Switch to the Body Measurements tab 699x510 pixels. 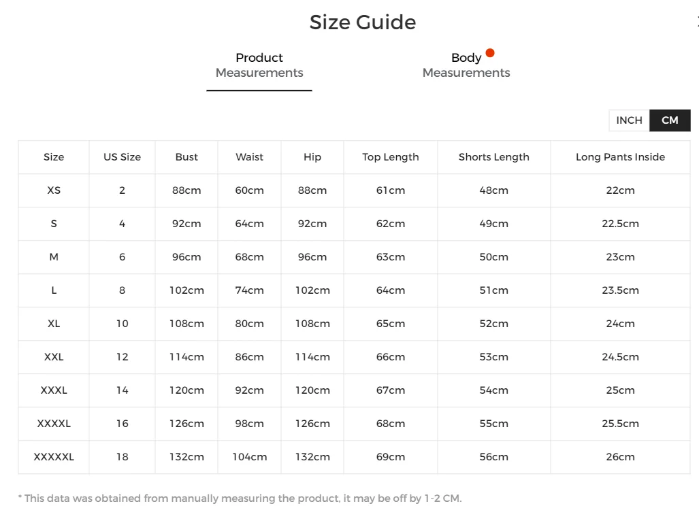(466, 65)
